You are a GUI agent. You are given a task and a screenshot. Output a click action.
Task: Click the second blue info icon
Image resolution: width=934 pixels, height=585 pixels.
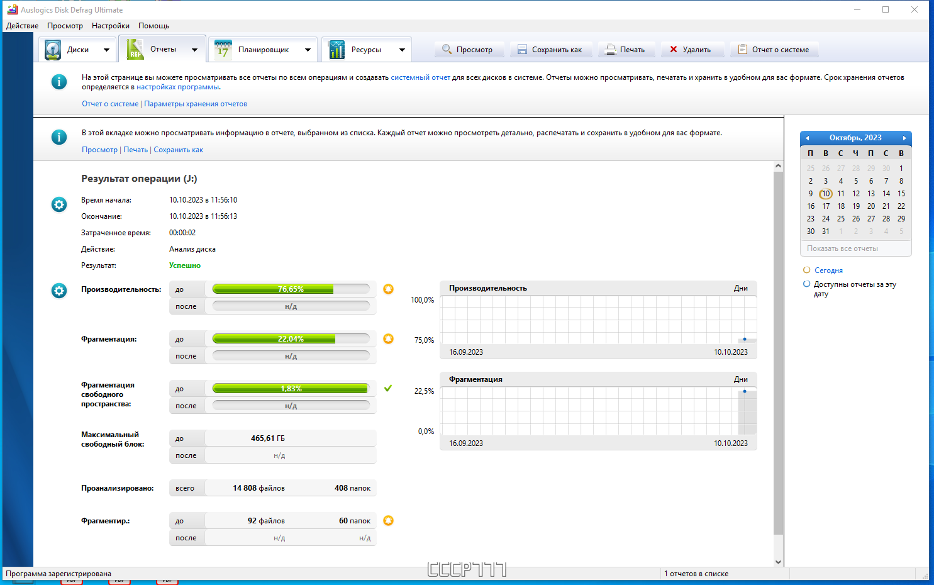click(59, 136)
